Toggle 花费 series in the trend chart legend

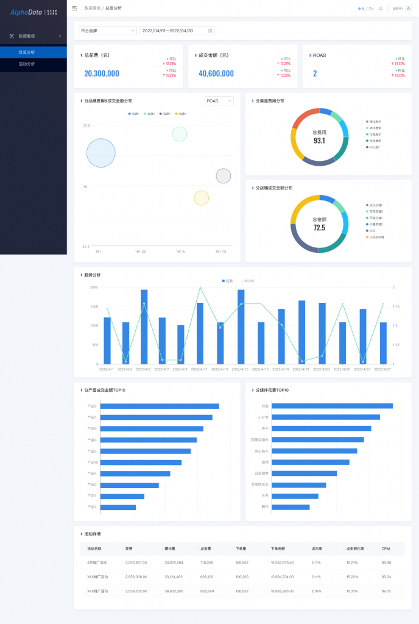tap(226, 281)
